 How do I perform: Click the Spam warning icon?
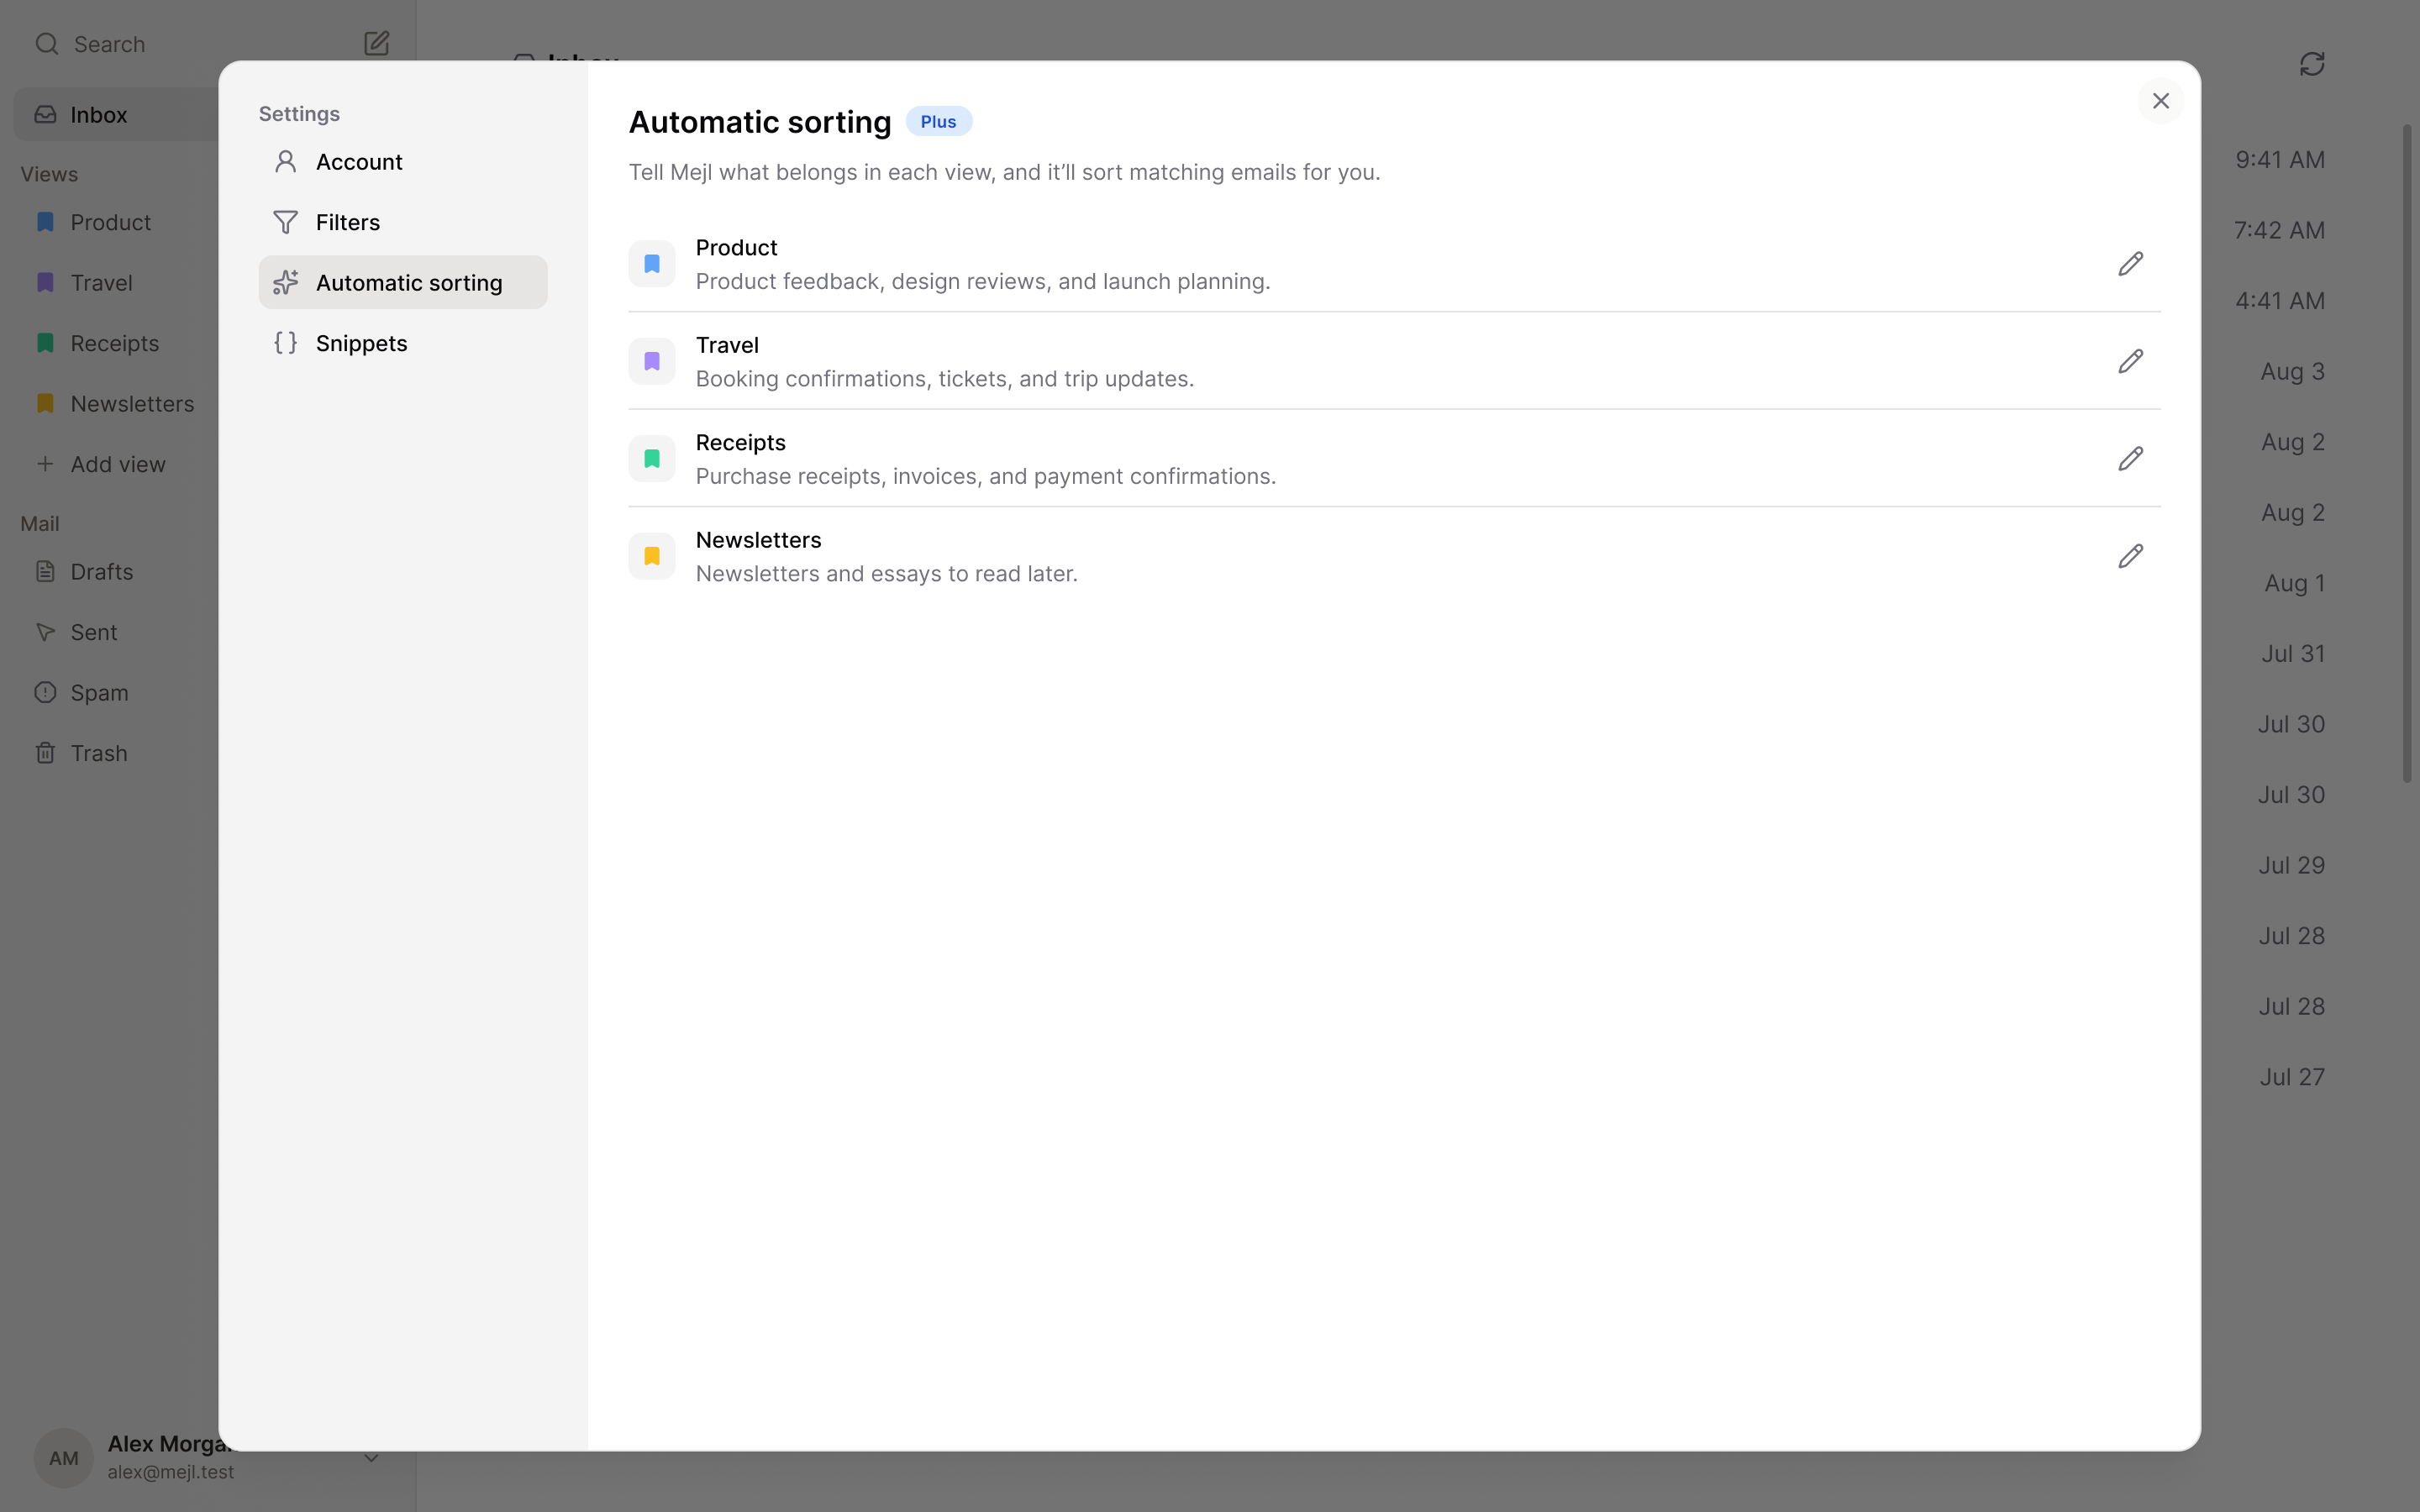click(x=45, y=693)
